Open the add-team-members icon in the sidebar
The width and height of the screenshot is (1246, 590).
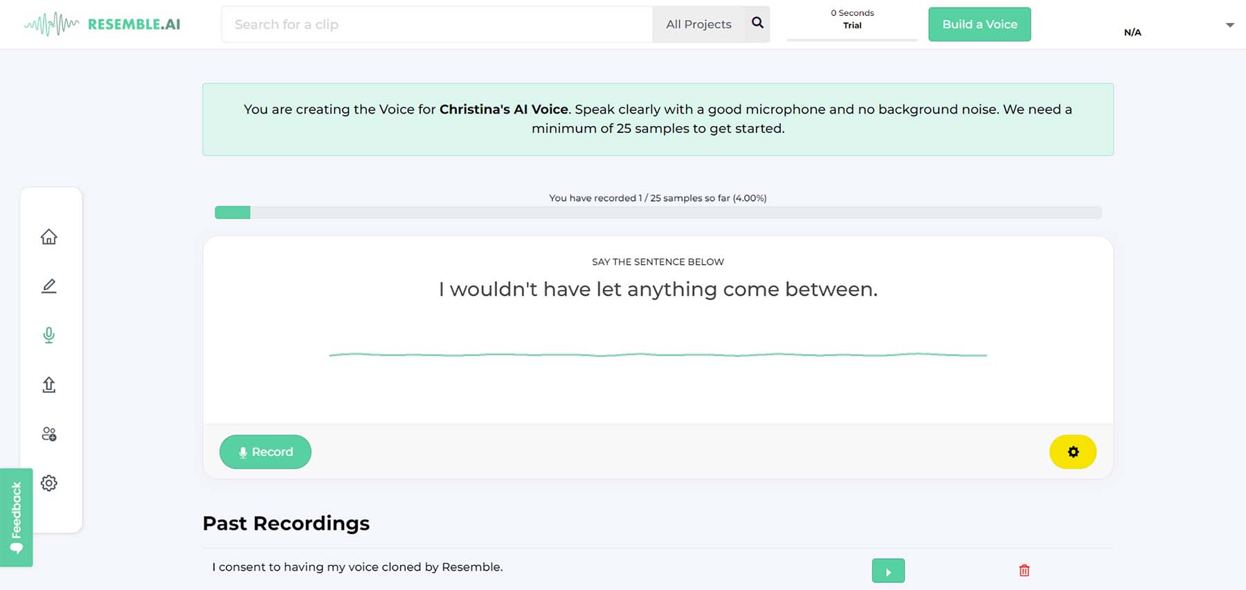(x=48, y=434)
